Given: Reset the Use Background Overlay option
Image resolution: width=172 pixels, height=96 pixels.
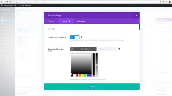Looking at the screenshot, I should point(81,37).
